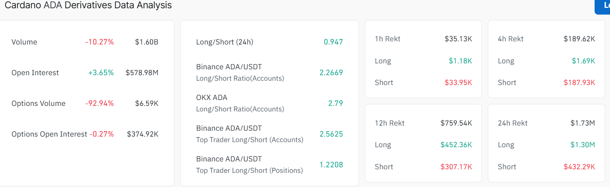Image resolution: width=610 pixels, height=187 pixels.
Task: Click the Volume value $1.60B
Action: (147, 42)
